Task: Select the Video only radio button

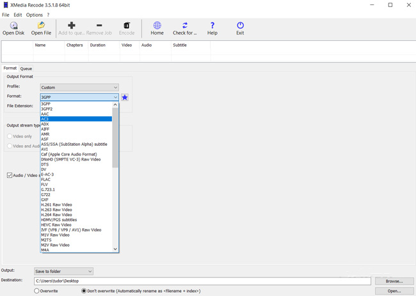Action: (10, 136)
